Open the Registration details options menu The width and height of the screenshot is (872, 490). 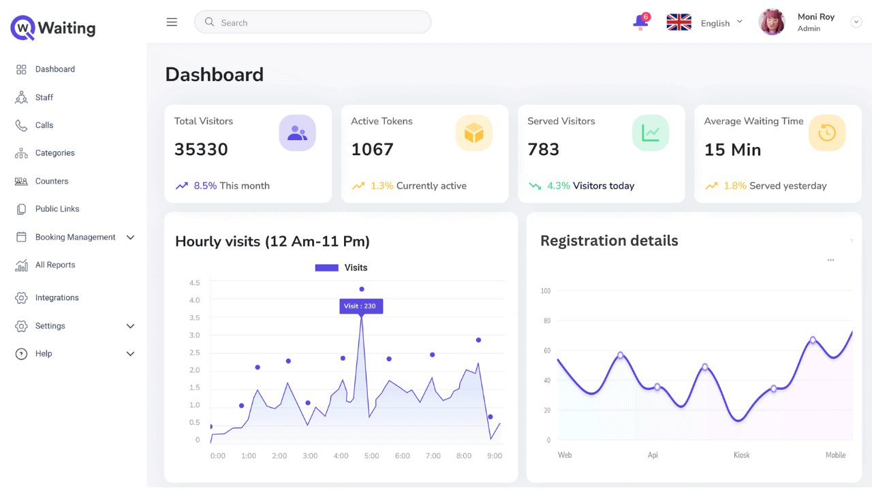(x=830, y=259)
